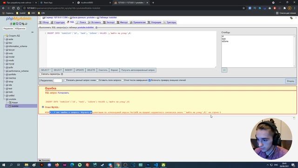Expand the shop database node

click(x=5, y=82)
